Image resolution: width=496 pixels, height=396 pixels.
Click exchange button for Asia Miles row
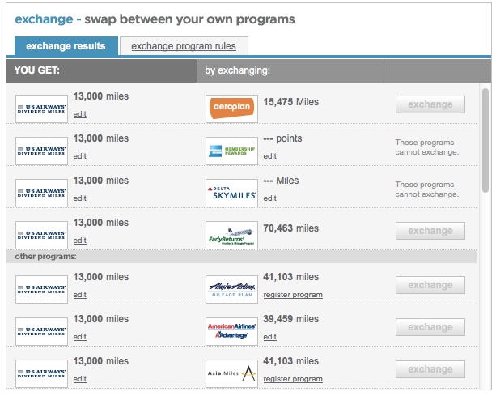tap(430, 369)
